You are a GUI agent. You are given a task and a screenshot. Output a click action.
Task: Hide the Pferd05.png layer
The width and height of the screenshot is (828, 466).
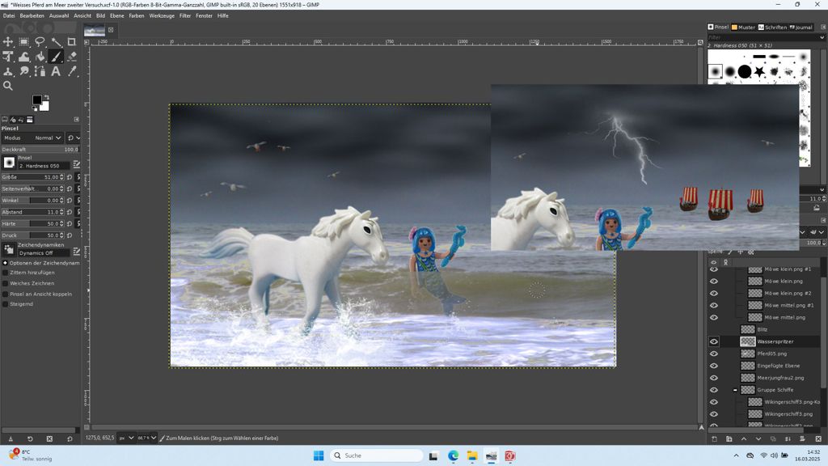pos(714,354)
